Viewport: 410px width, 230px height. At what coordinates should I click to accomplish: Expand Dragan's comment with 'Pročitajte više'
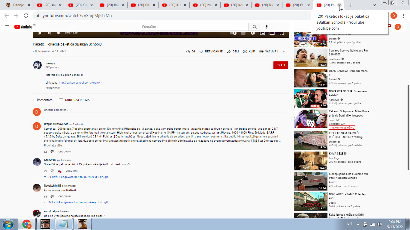coord(53,146)
